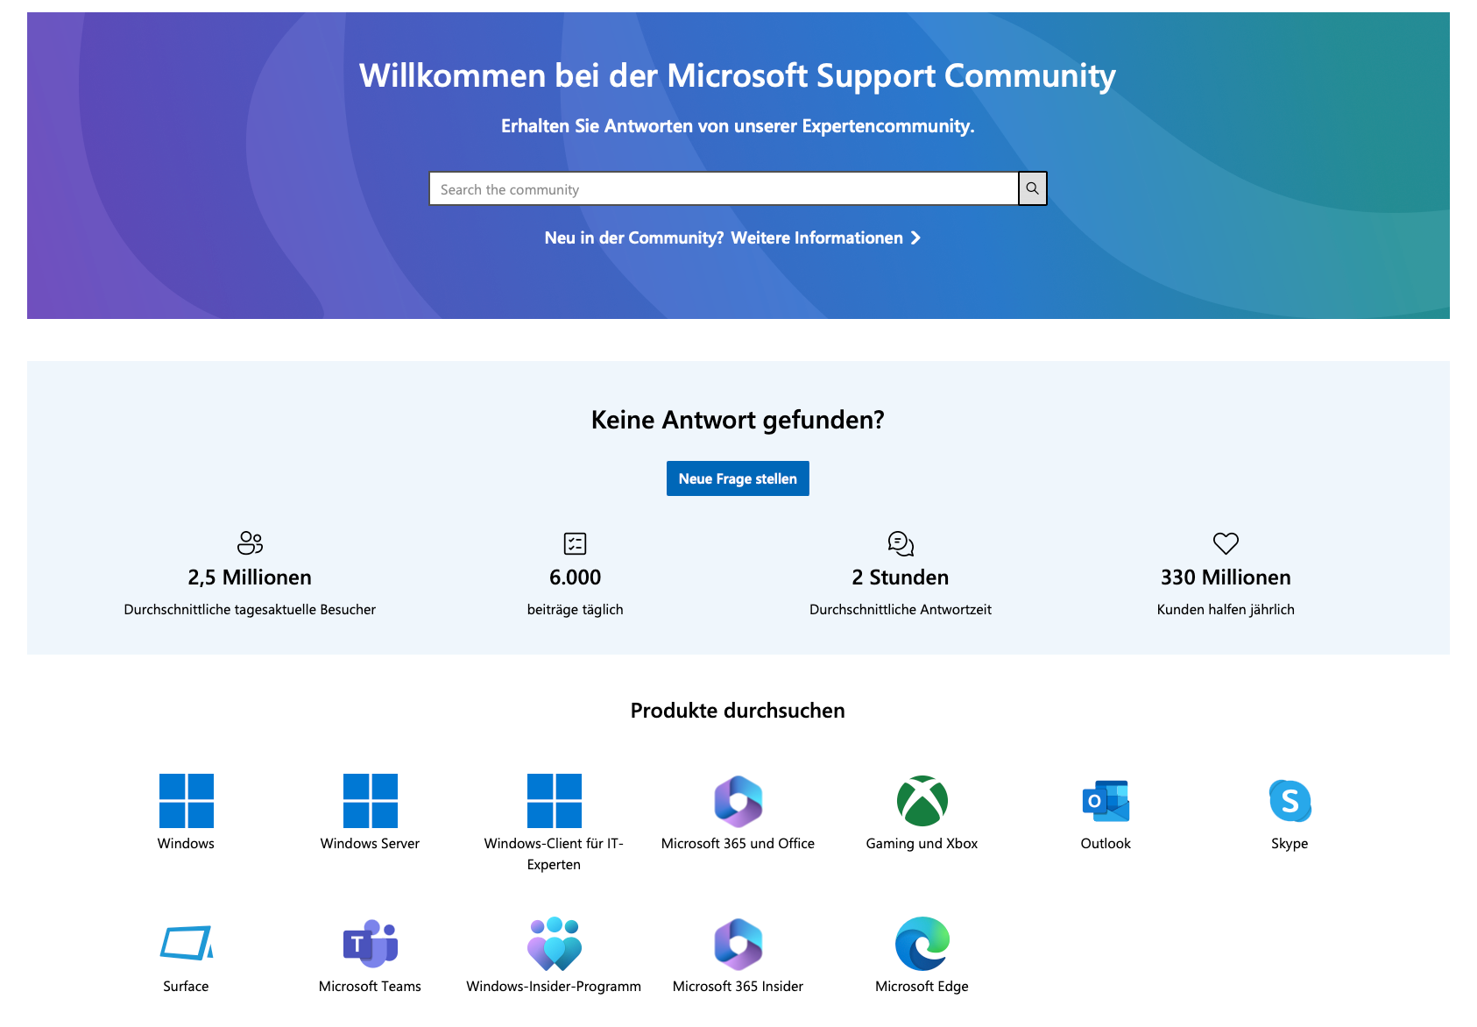Viewport: 1477px width, 1027px height.
Task: Click the 2 Stunden statistic
Action: coord(901,577)
